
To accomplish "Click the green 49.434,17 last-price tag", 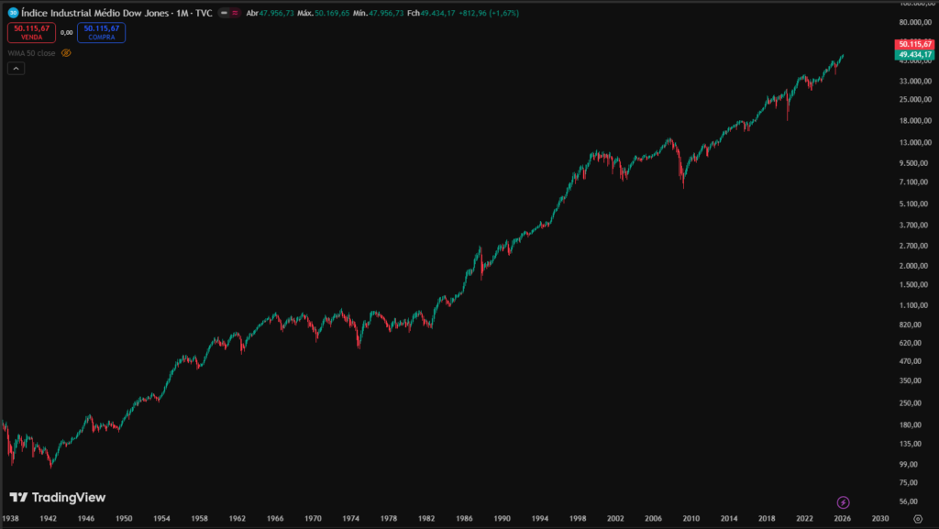I will coord(914,54).
